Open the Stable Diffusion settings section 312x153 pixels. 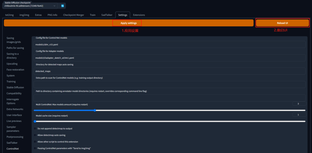15,87
